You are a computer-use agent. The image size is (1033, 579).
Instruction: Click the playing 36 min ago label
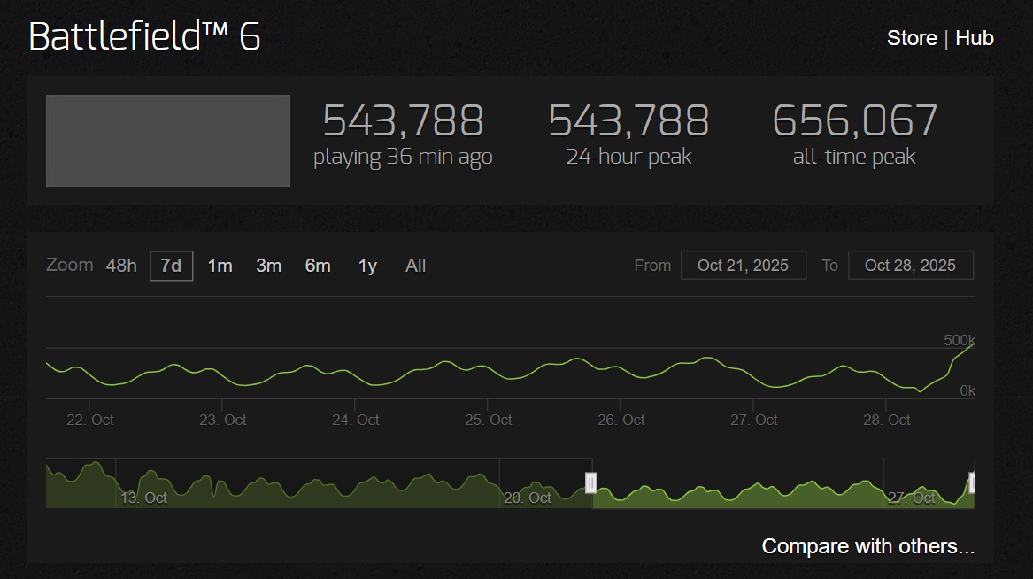pyautogui.click(x=403, y=158)
